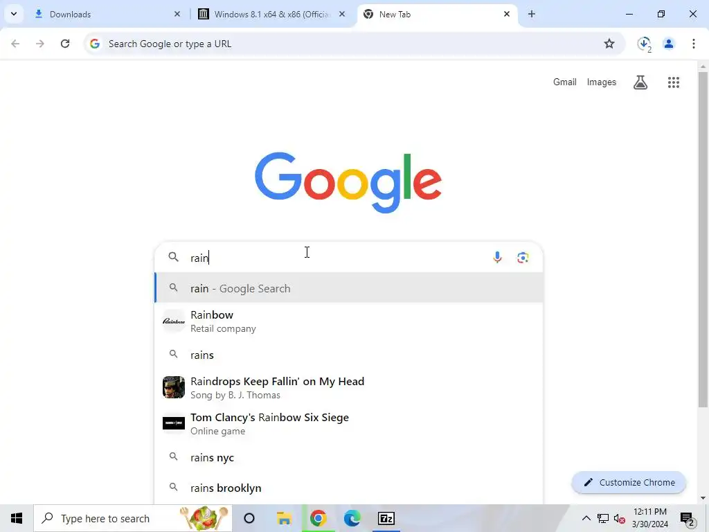Click the Google logo

(x=348, y=182)
